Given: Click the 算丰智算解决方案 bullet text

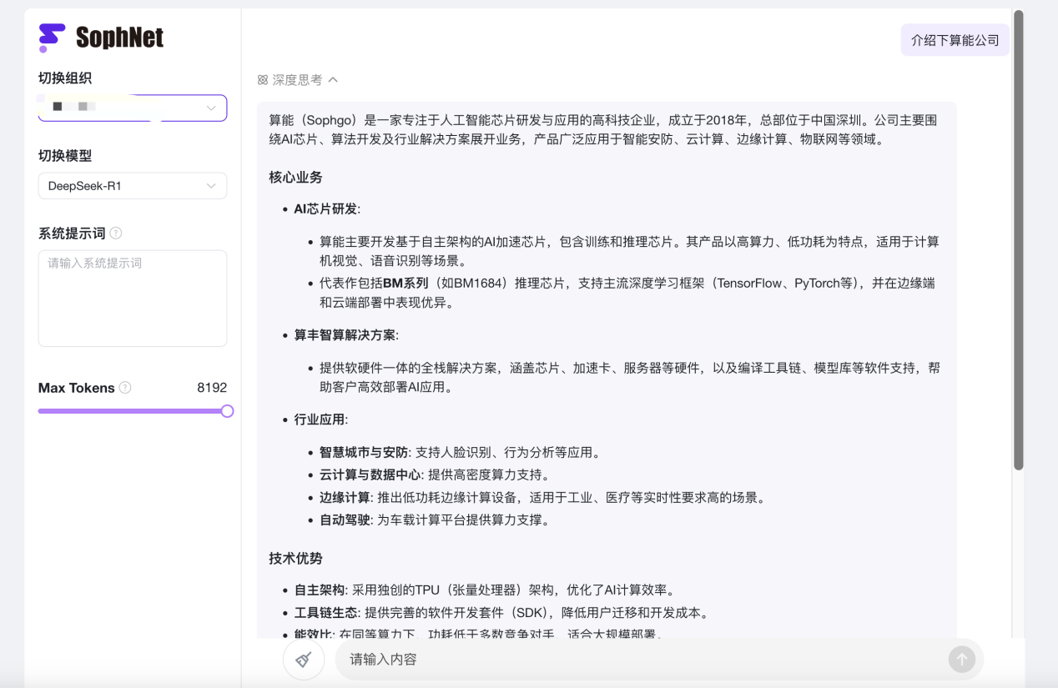Looking at the screenshot, I should click(346, 335).
